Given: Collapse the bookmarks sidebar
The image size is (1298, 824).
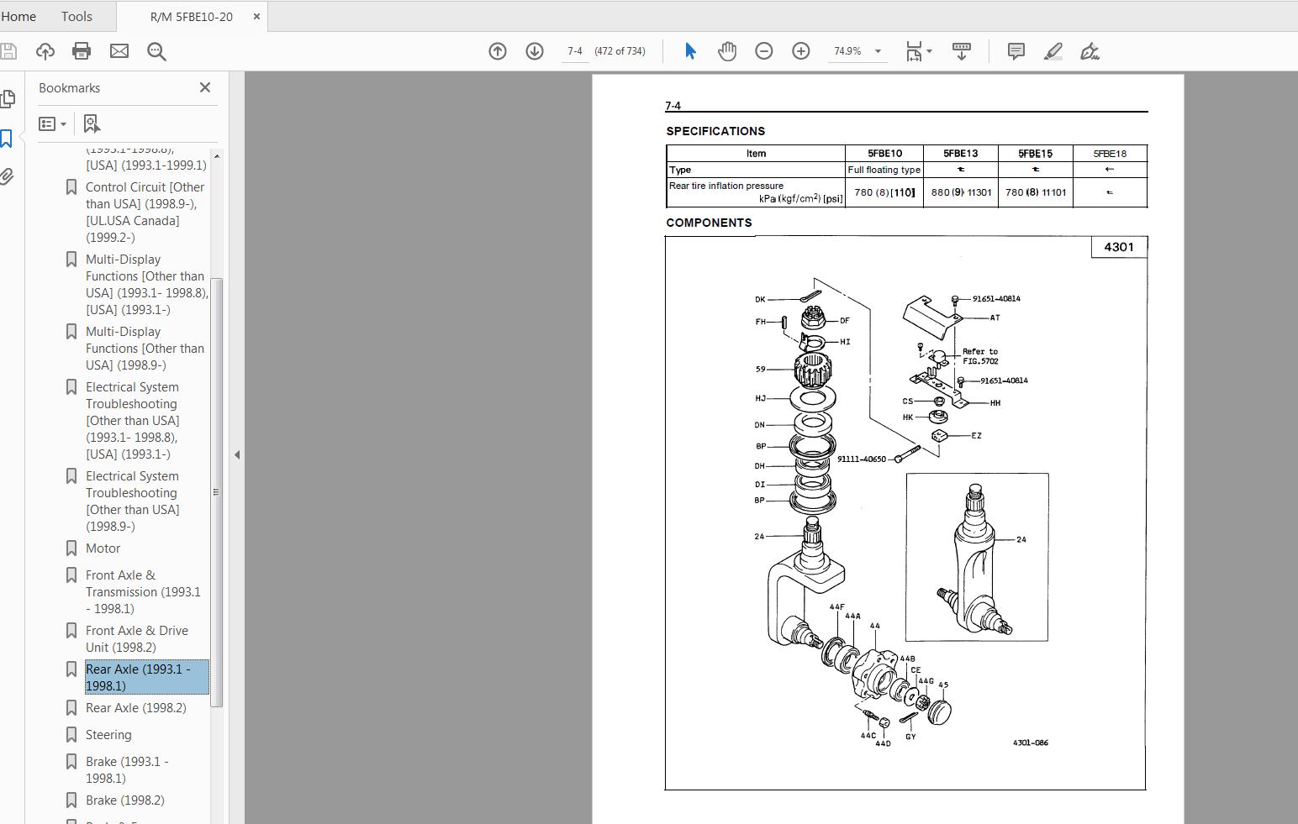Looking at the screenshot, I should 237,454.
